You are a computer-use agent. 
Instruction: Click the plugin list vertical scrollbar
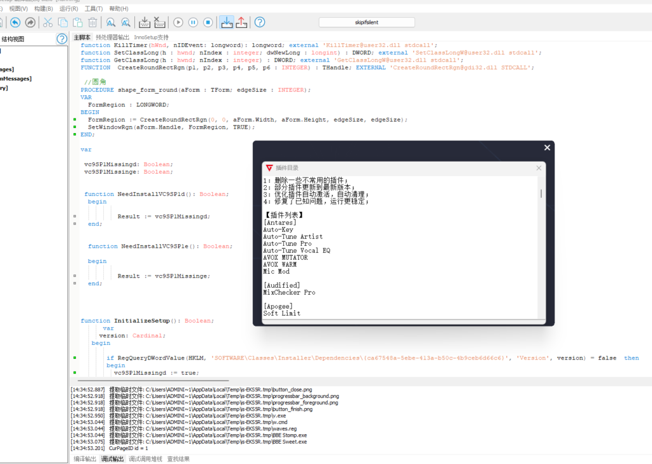(x=541, y=194)
